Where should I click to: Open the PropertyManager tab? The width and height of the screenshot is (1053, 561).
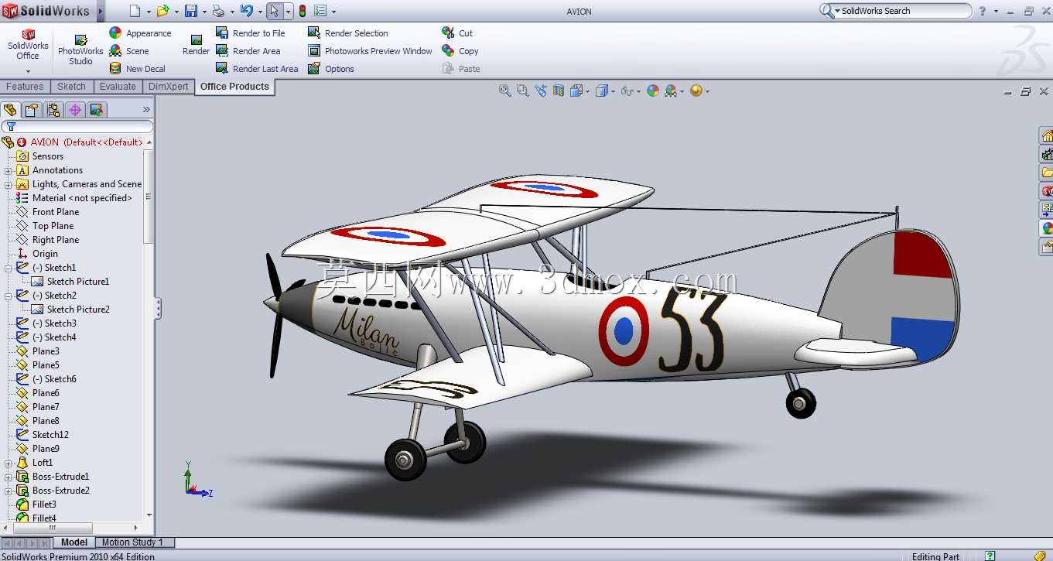[32, 110]
